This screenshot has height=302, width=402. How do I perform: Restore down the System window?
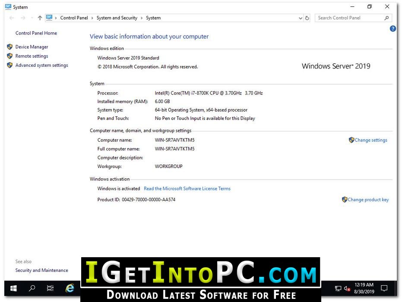(x=370, y=6)
